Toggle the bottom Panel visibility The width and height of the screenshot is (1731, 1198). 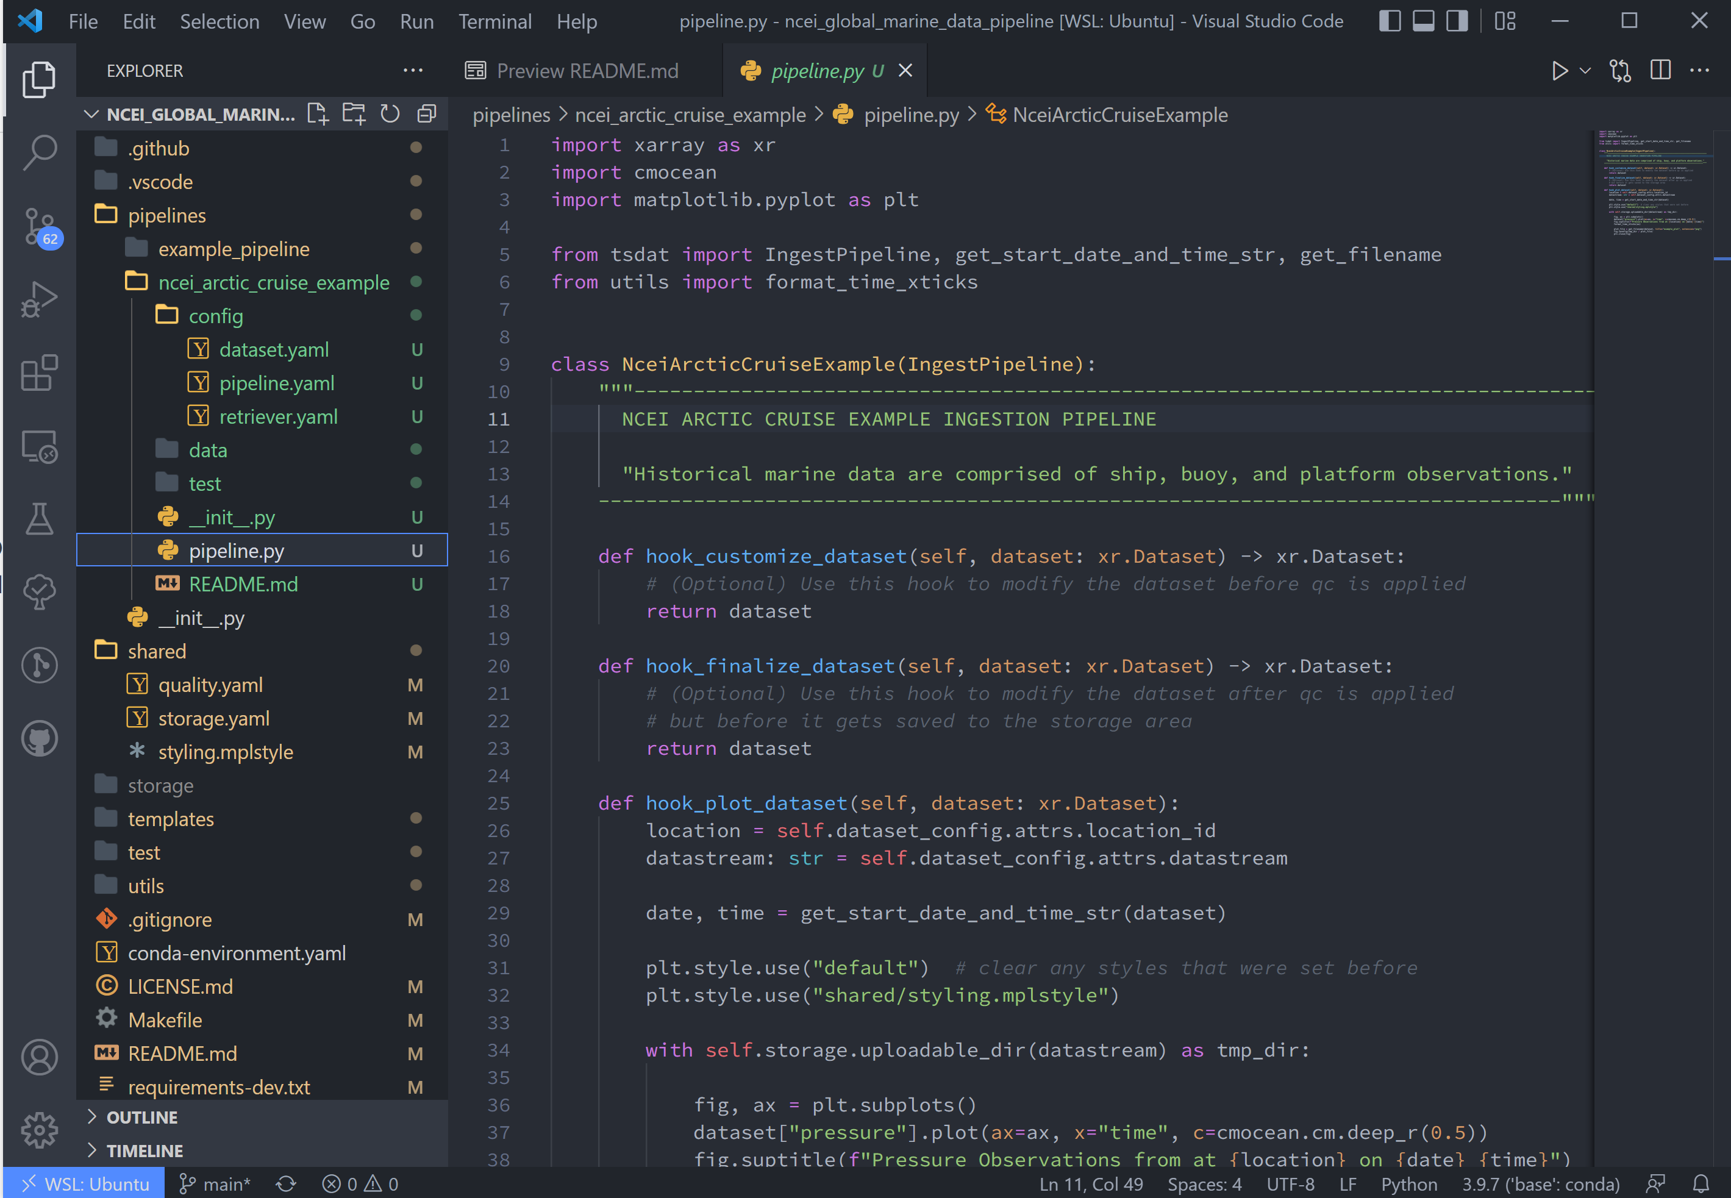tap(1423, 21)
